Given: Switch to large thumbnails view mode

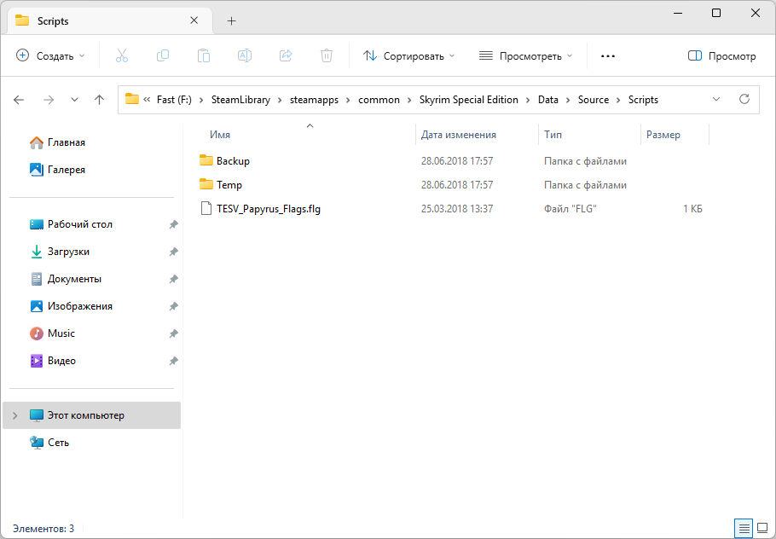Looking at the screenshot, I should (761, 528).
